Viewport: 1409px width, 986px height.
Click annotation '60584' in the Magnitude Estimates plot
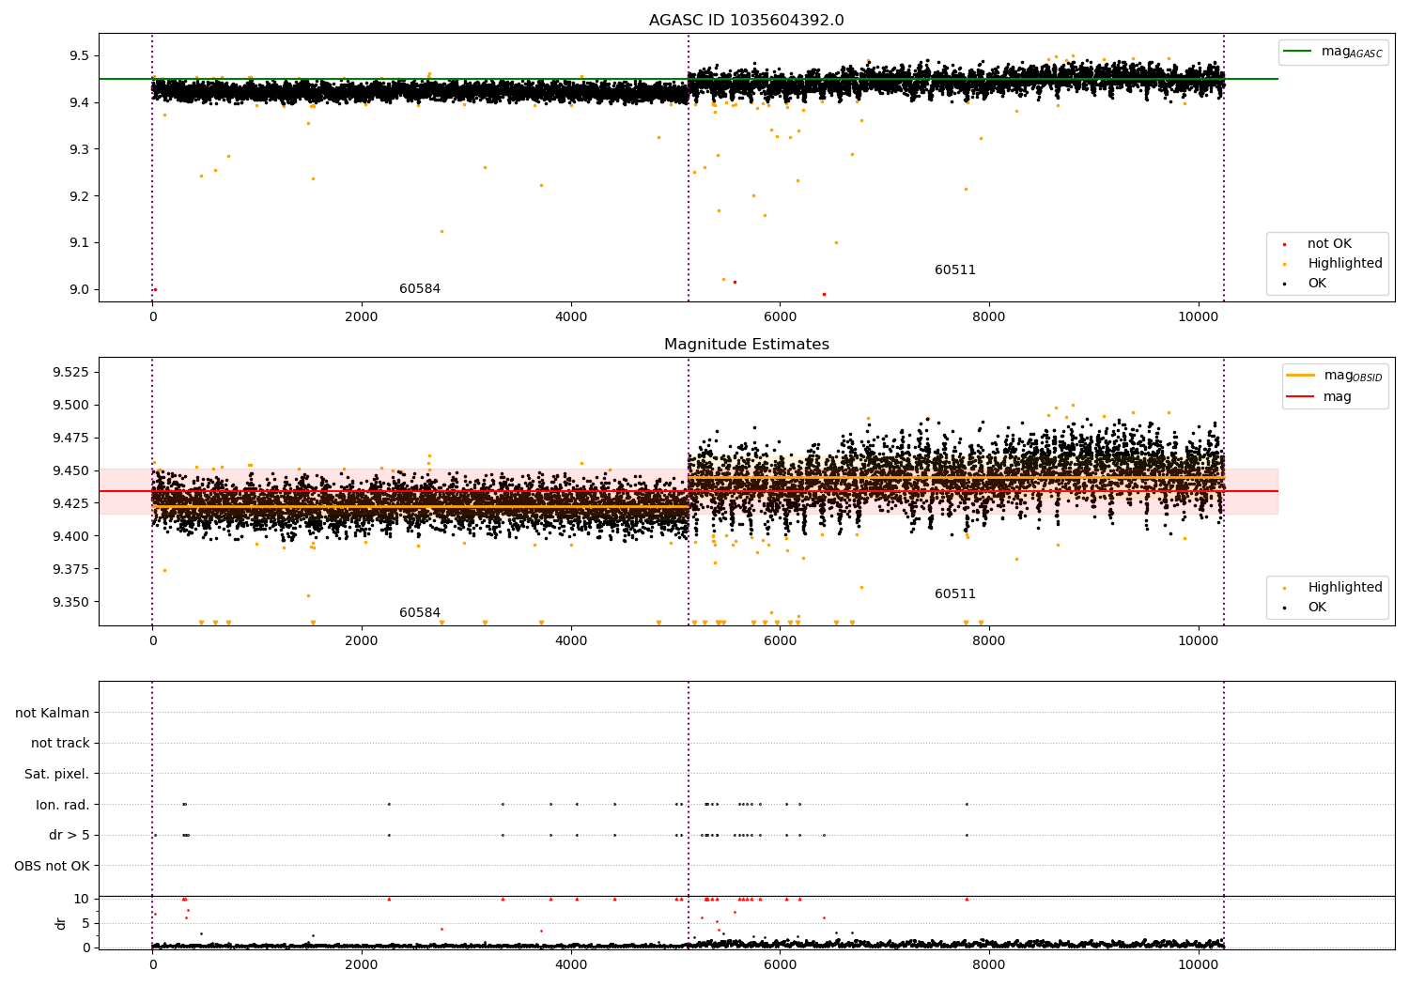420,613
